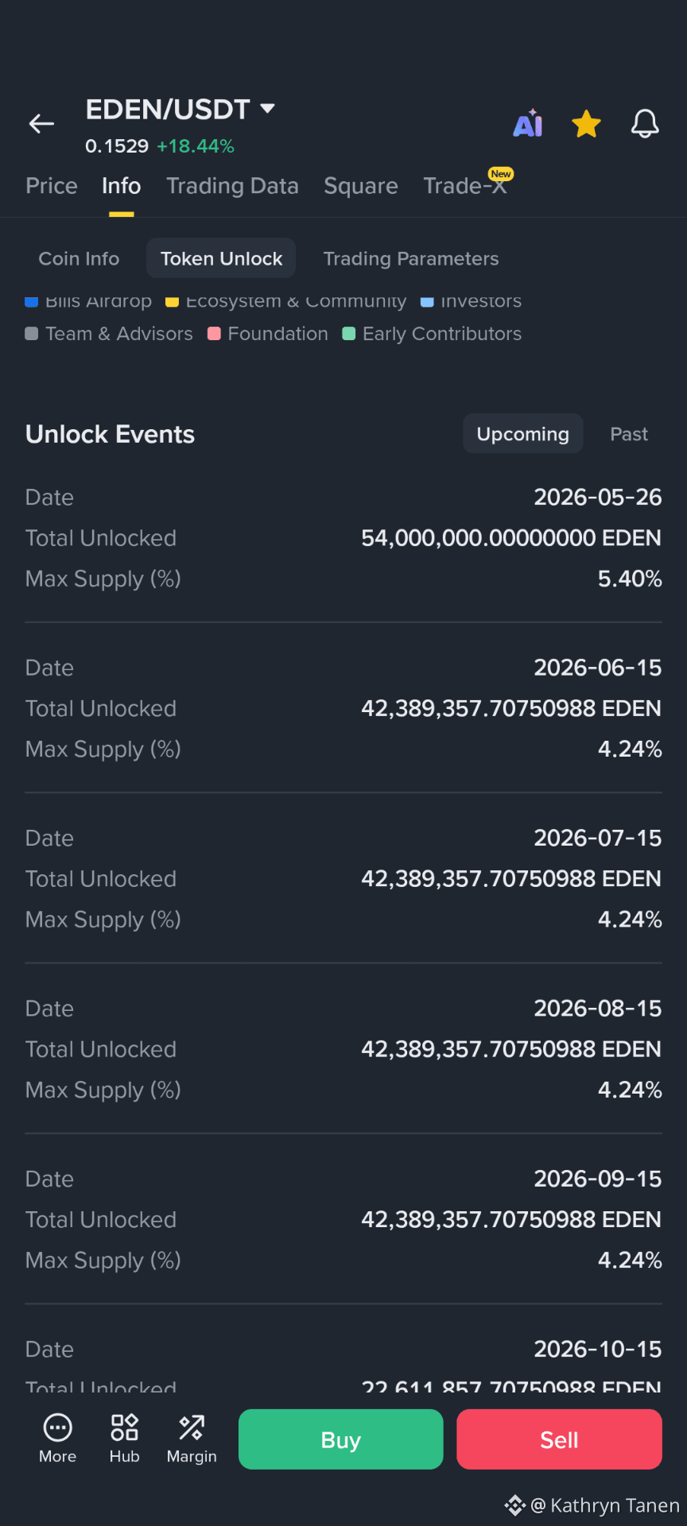
Task: Show Past unlock events
Action: (629, 434)
